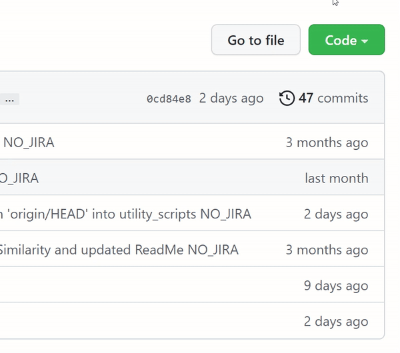The height and width of the screenshot is (353, 400).
Task: Open the NO_JIRA commit from 3 months ago
Action: click(x=28, y=142)
